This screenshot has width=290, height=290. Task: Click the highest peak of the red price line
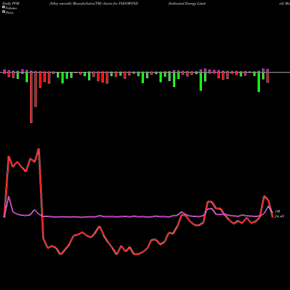coord(39,149)
